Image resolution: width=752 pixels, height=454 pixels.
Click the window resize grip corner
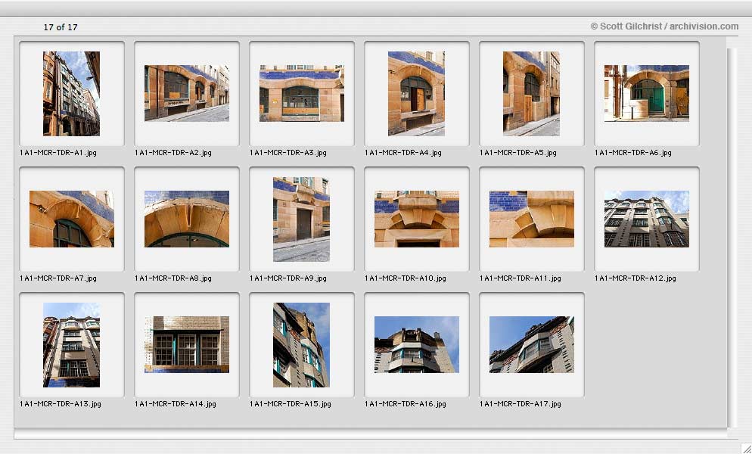(x=746, y=448)
